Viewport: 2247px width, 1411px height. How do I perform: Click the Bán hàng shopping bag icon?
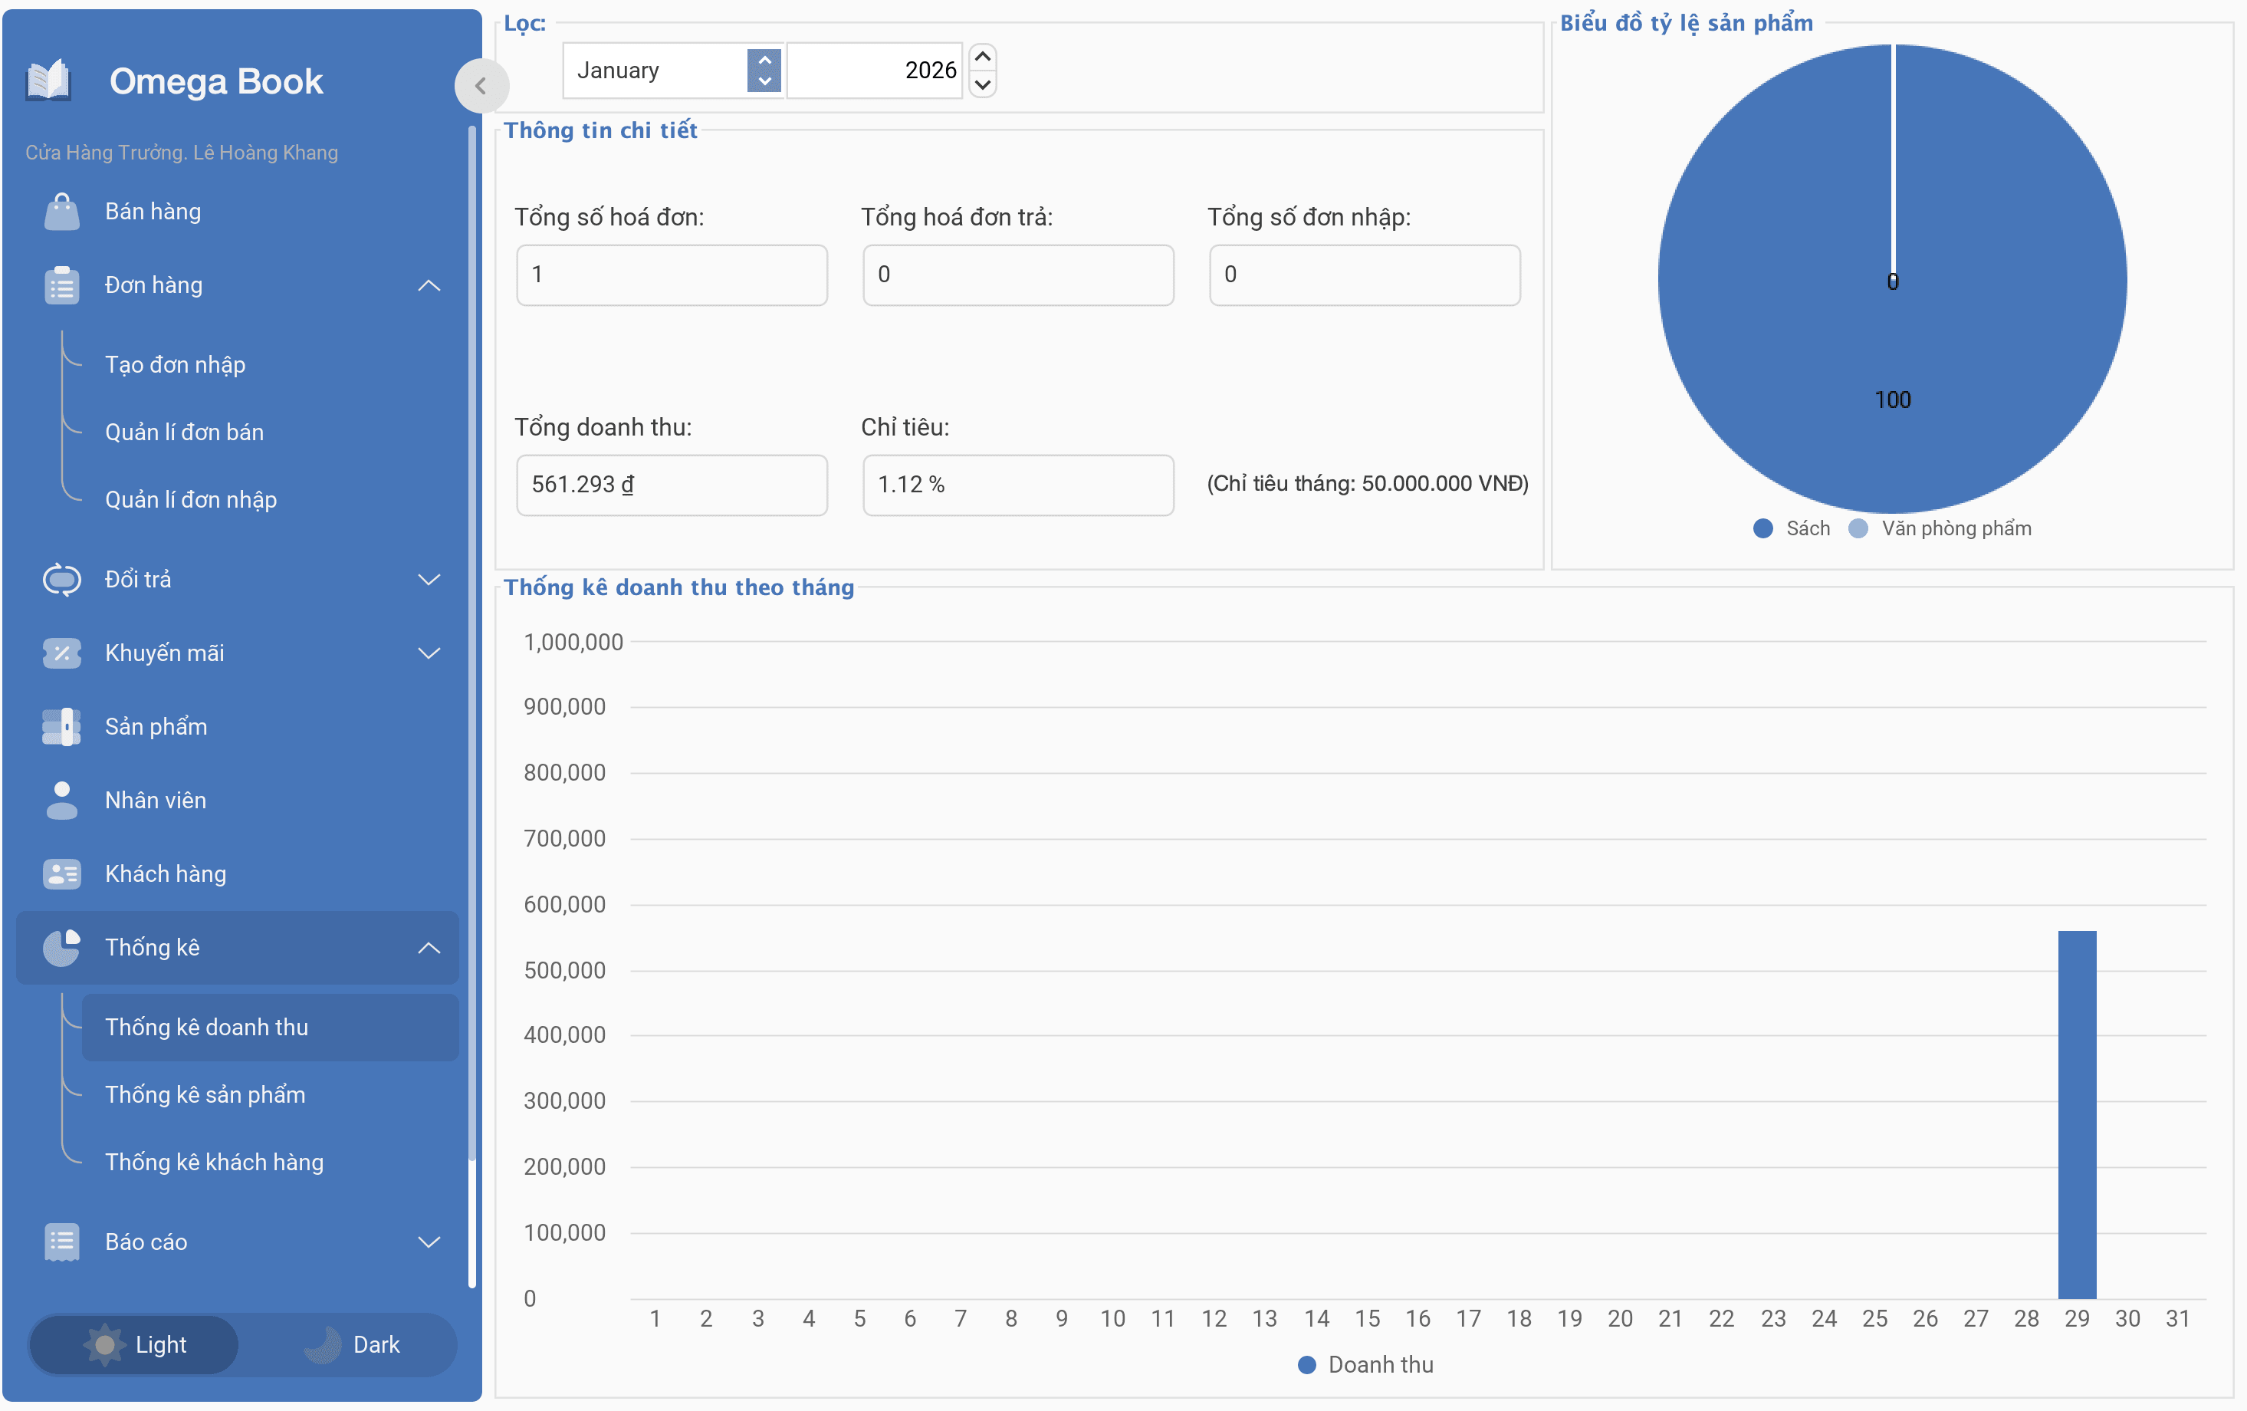click(x=61, y=212)
